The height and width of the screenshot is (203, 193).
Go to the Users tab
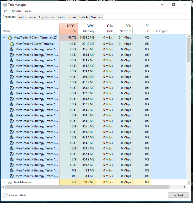point(73,17)
